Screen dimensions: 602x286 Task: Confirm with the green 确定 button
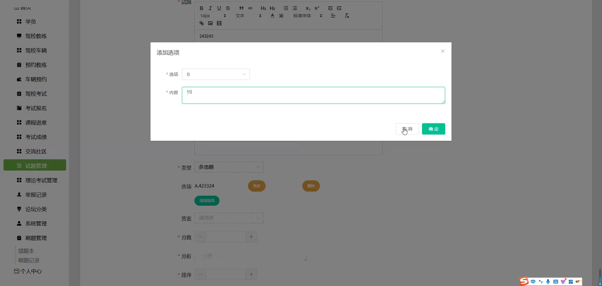click(x=433, y=129)
